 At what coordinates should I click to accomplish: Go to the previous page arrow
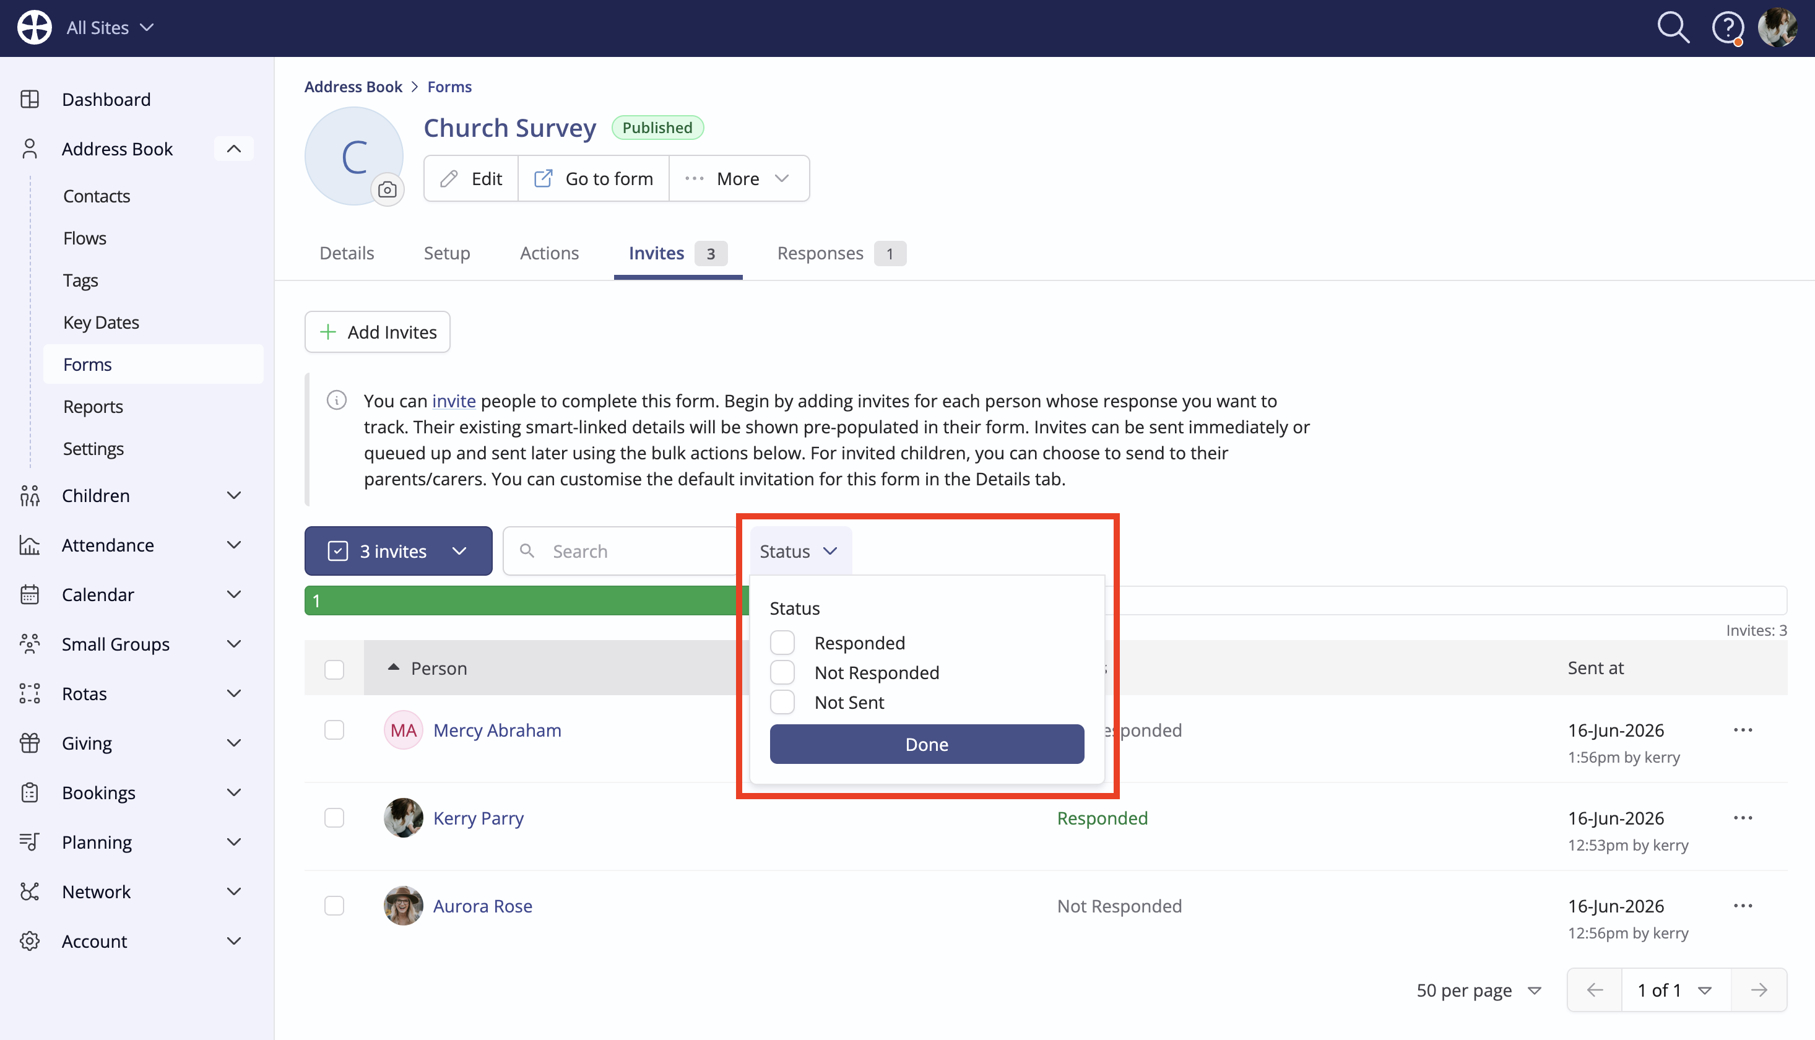(1595, 990)
